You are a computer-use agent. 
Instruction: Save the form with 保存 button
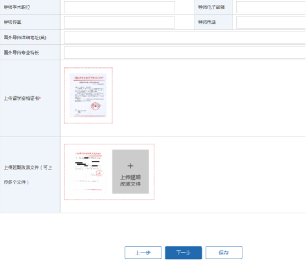pos(224,253)
